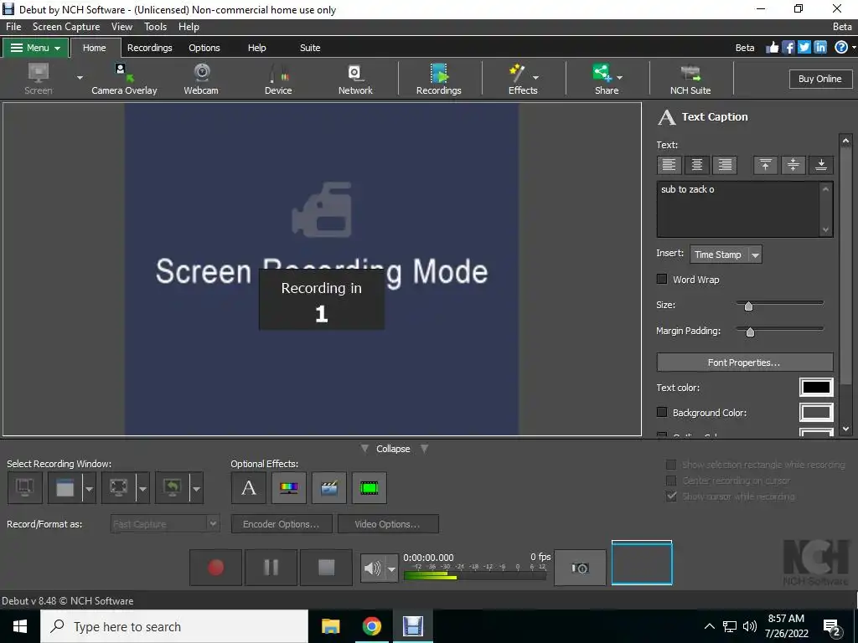
Task: Select the Screen capture source icon
Action: pos(39,79)
